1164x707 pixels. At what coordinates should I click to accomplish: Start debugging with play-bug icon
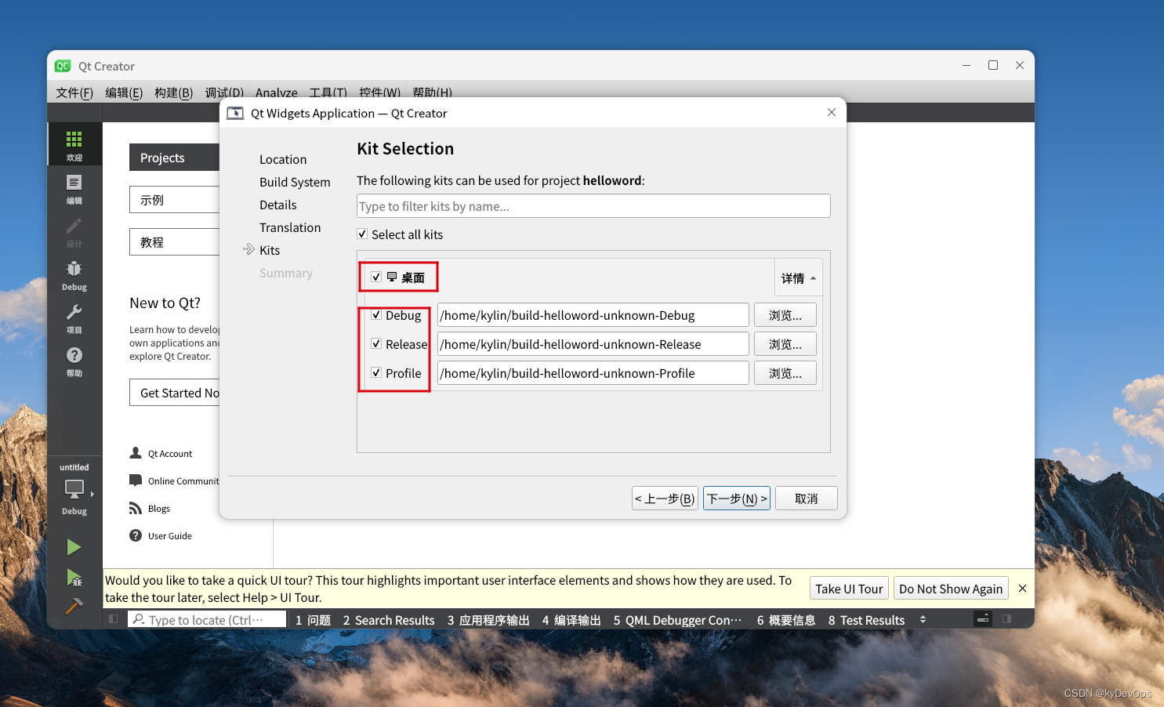[x=74, y=578]
